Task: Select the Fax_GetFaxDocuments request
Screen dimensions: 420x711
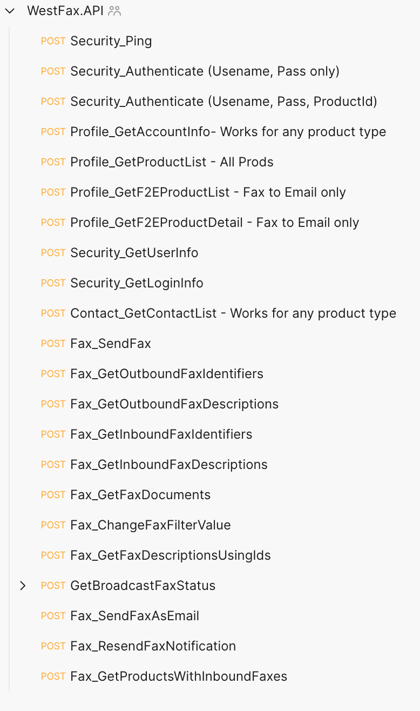Action: (x=140, y=495)
